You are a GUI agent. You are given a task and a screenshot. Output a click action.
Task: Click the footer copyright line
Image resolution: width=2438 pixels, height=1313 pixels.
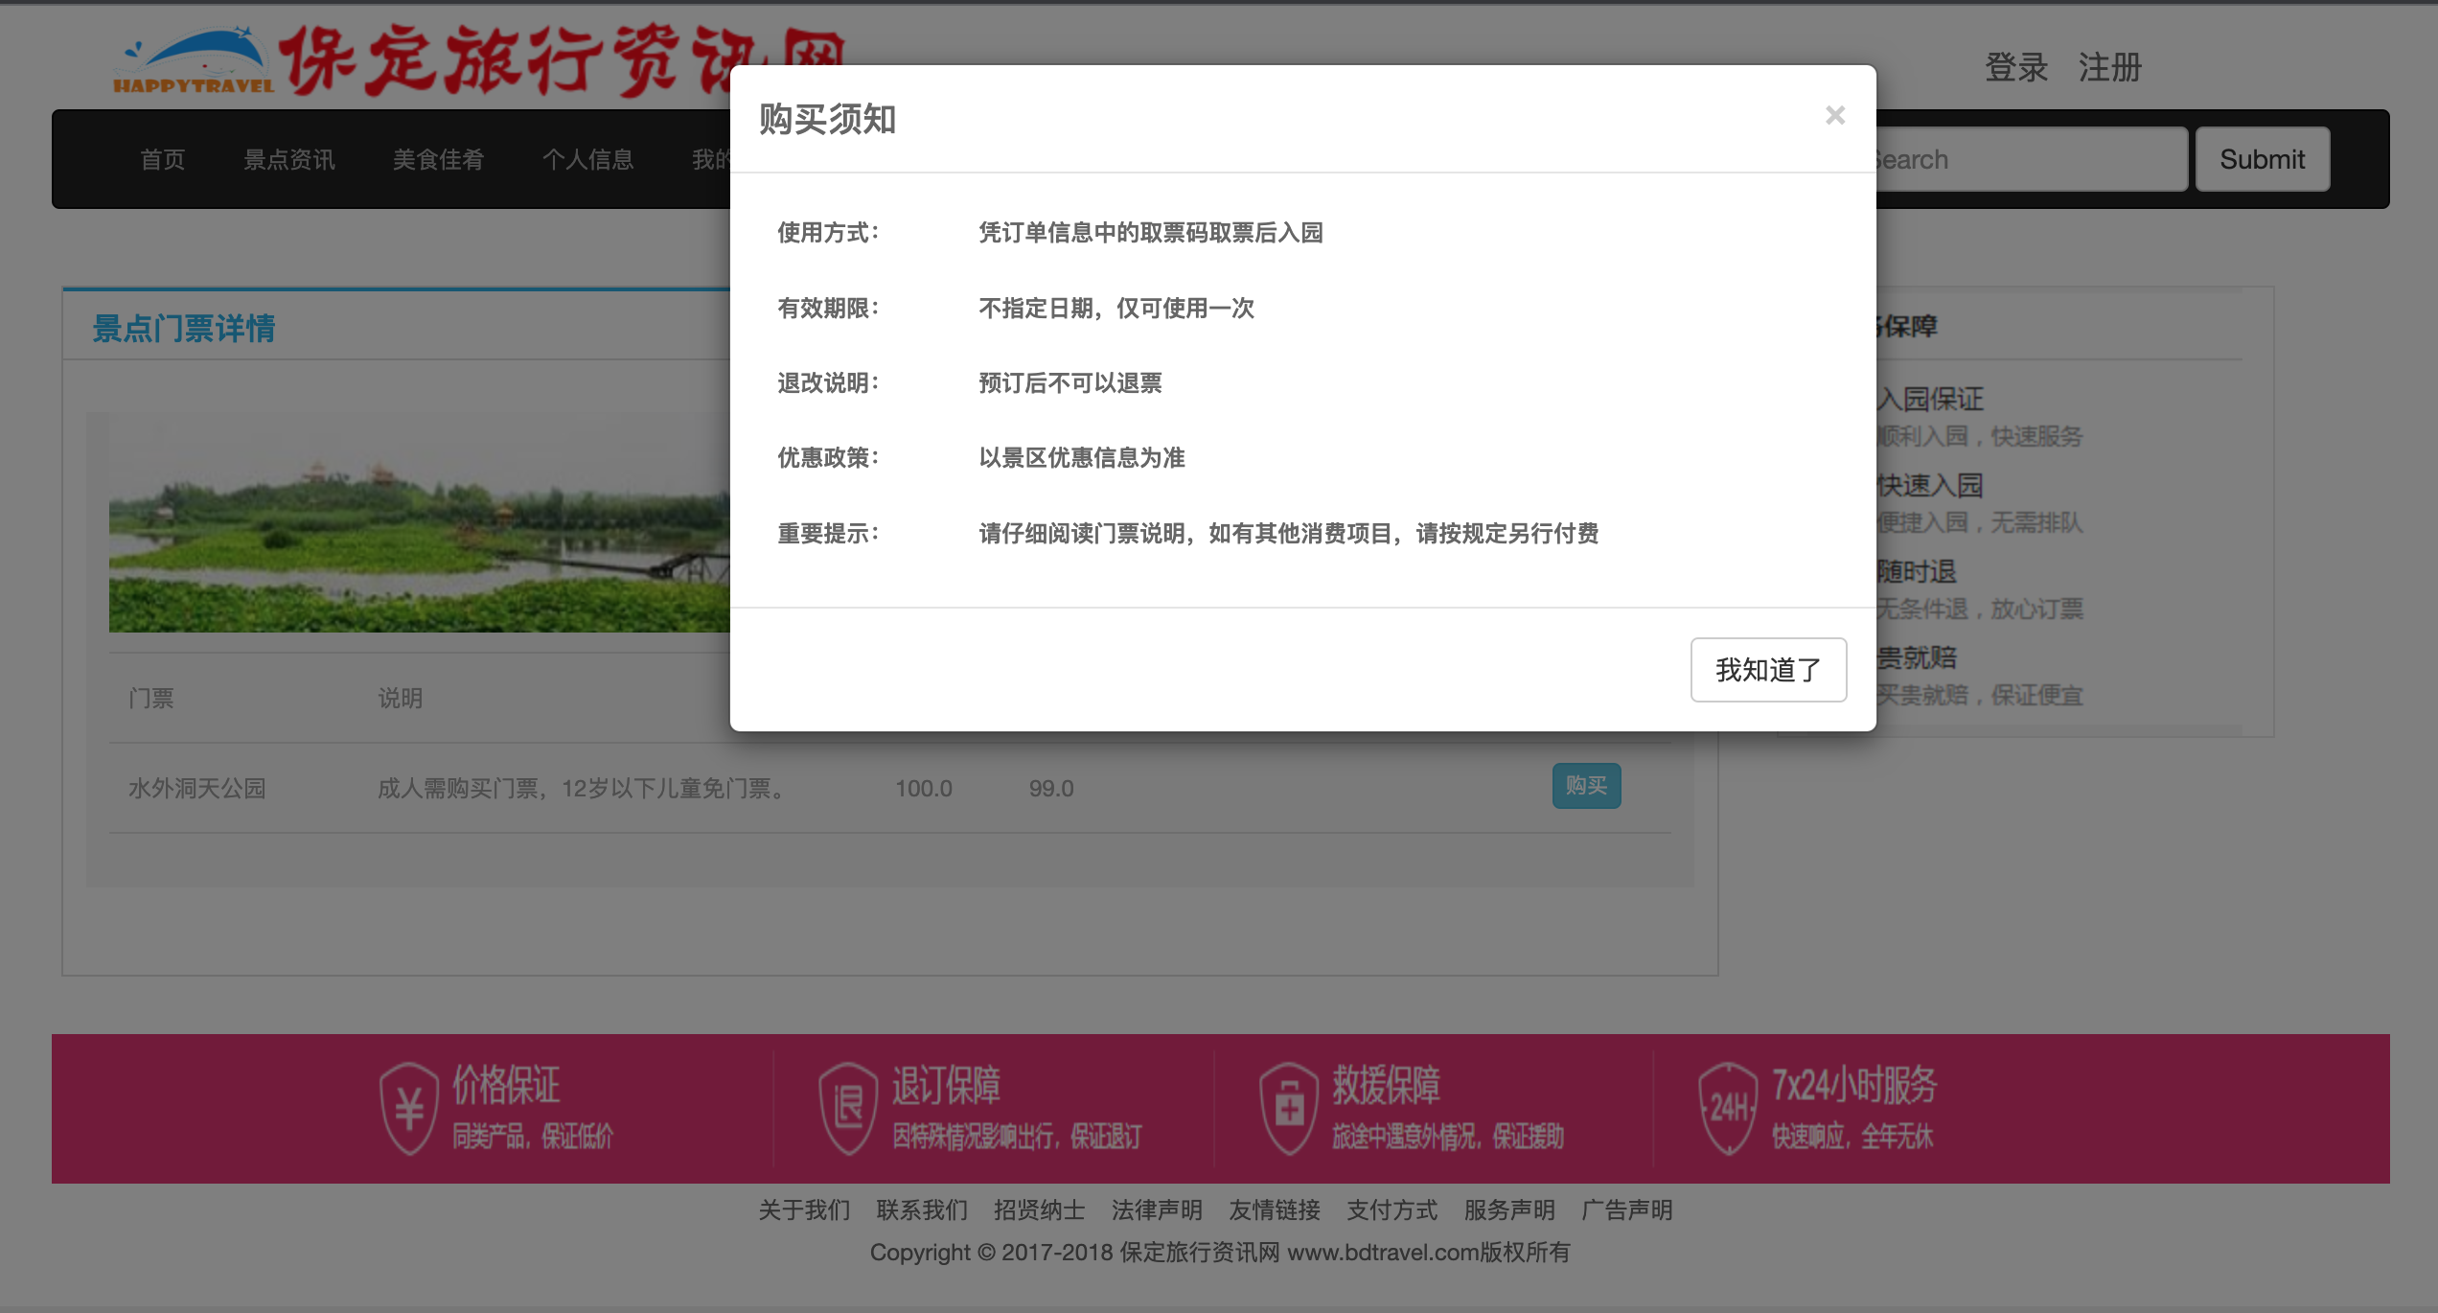[x=1219, y=1253]
